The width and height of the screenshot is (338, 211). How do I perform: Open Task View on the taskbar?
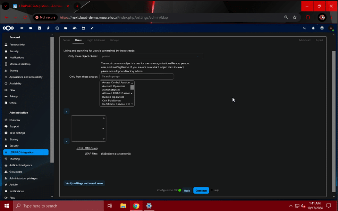(x=110, y=206)
